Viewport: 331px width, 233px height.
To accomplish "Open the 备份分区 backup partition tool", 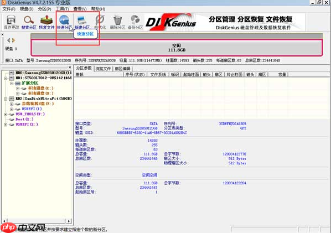I will point(135,22).
